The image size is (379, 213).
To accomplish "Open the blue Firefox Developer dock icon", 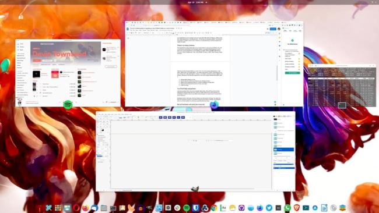I will (x=260, y=208).
